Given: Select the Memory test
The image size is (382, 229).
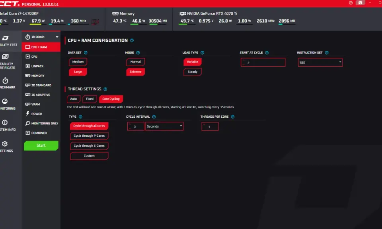Looking at the screenshot, I should point(41,76).
